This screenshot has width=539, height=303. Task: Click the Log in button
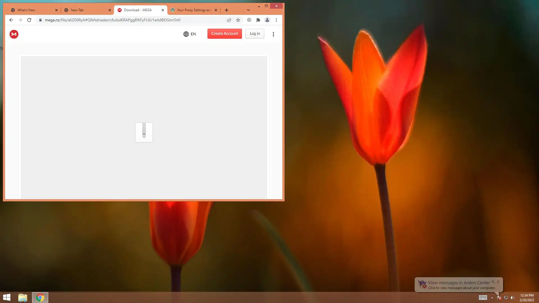click(x=255, y=34)
